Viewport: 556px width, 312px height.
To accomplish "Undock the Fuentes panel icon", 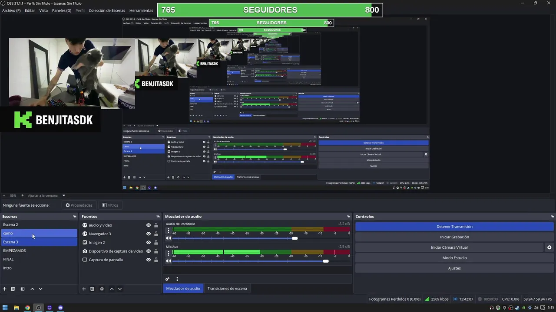I will click(158, 216).
